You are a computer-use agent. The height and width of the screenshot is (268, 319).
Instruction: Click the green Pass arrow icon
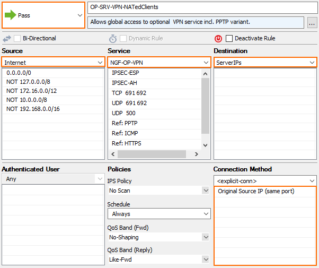11,15
